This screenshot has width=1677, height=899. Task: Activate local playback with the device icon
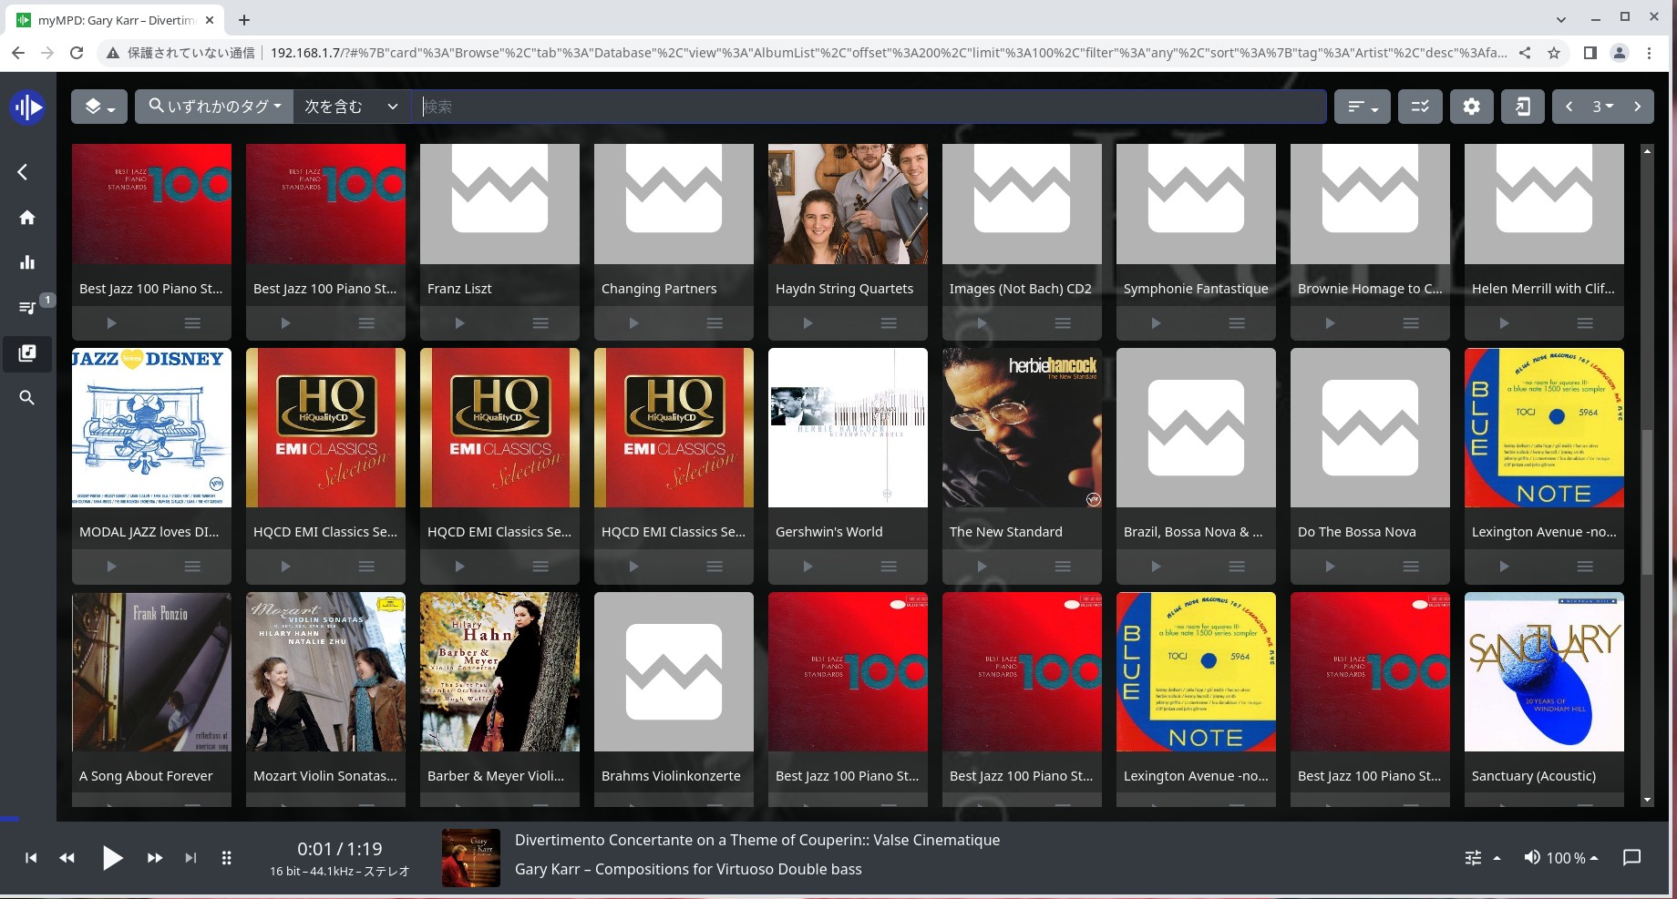(x=1522, y=107)
